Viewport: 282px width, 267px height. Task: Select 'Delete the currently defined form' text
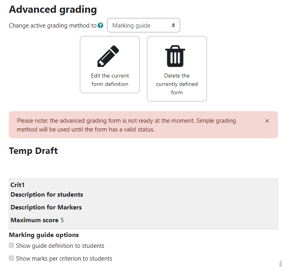[x=177, y=84]
